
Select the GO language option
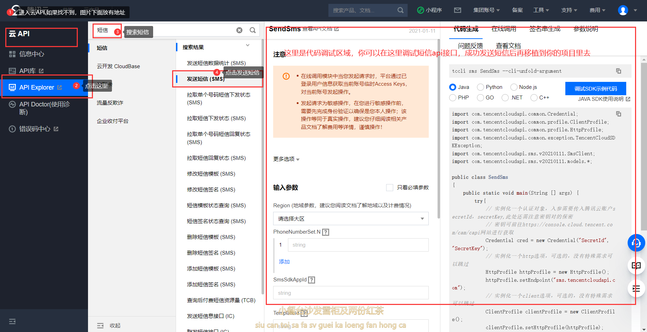(x=480, y=98)
